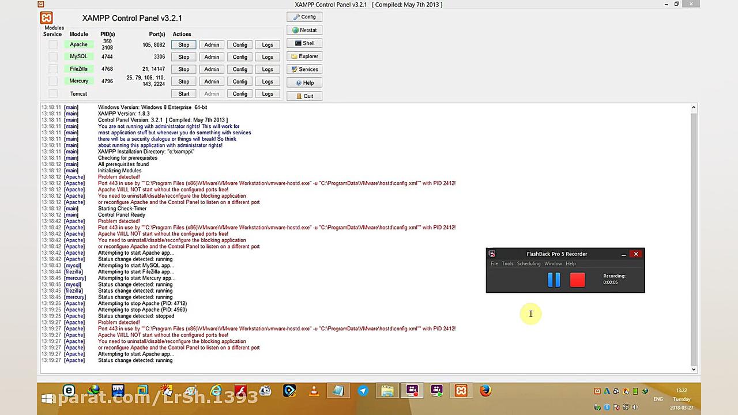Pause the FlashBack recording

click(x=553, y=280)
